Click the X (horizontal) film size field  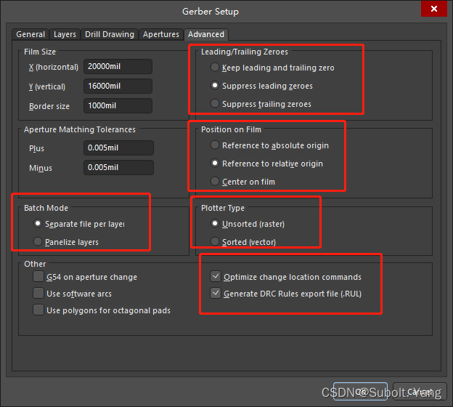118,67
